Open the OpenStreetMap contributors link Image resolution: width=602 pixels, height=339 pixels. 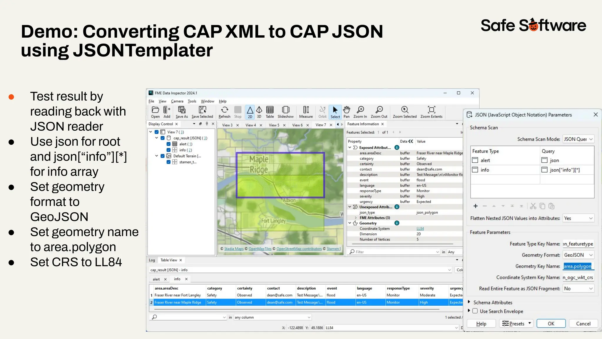[299, 249]
